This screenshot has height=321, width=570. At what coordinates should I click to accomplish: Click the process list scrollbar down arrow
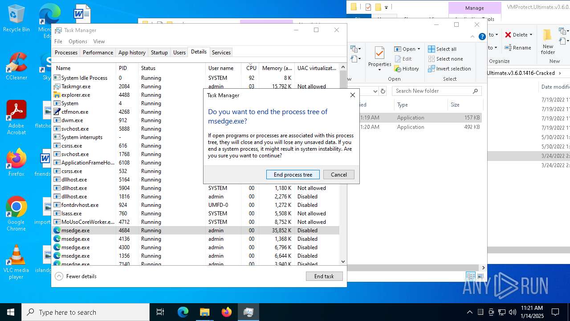click(x=343, y=262)
